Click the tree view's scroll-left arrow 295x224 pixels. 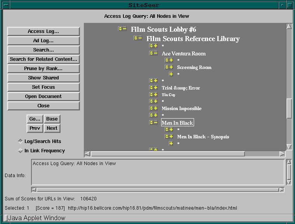click(x=87, y=154)
